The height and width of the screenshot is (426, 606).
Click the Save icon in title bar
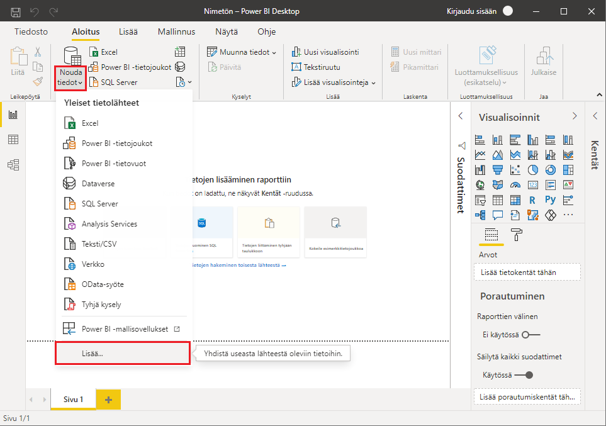point(16,11)
